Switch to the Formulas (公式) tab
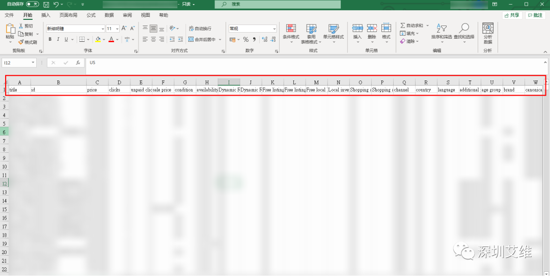This screenshot has height=276, width=550. (x=91, y=15)
